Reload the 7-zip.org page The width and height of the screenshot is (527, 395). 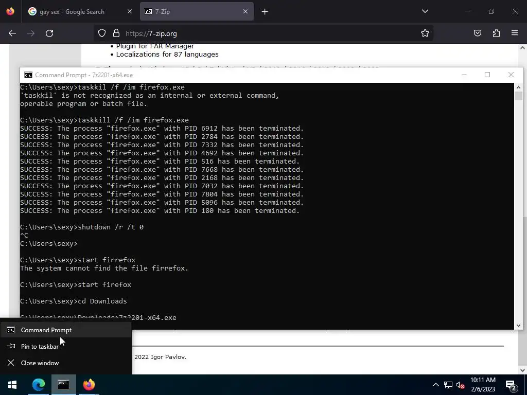[x=49, y=33]
